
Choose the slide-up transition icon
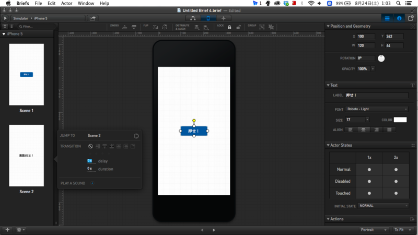(112, 146)
